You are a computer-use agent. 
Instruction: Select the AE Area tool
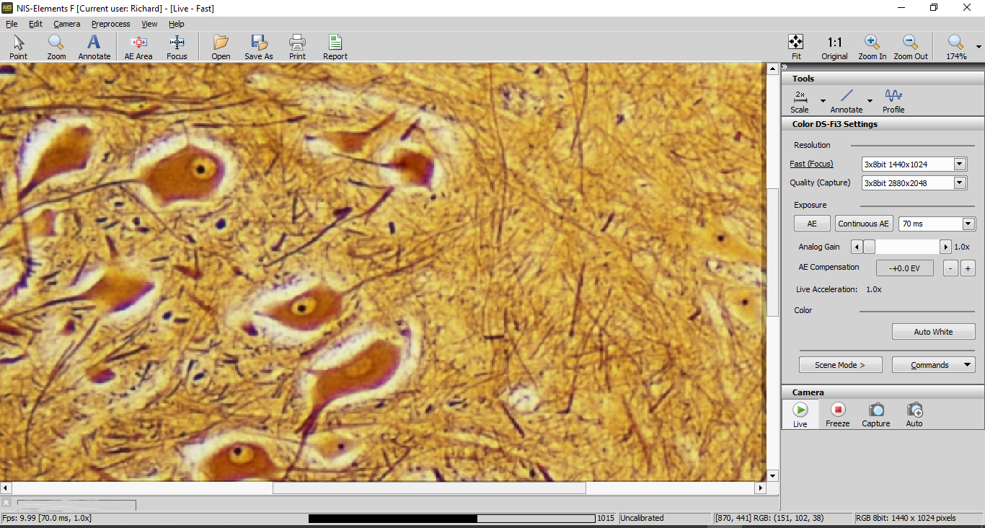[138, 47]
